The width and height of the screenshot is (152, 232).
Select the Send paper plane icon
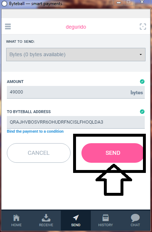76,217
